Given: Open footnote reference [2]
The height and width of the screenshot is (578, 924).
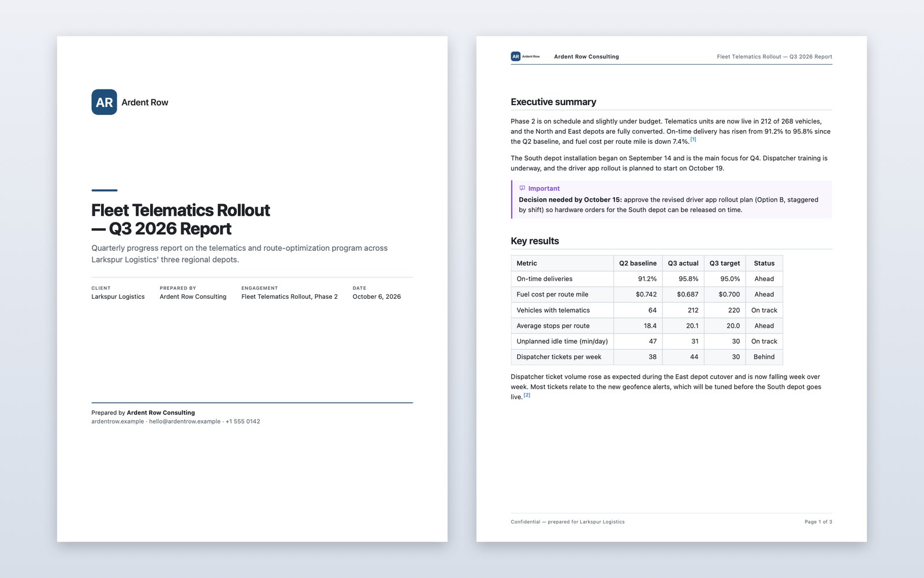Looking at the screenshot, I should [x=527, y=395].
